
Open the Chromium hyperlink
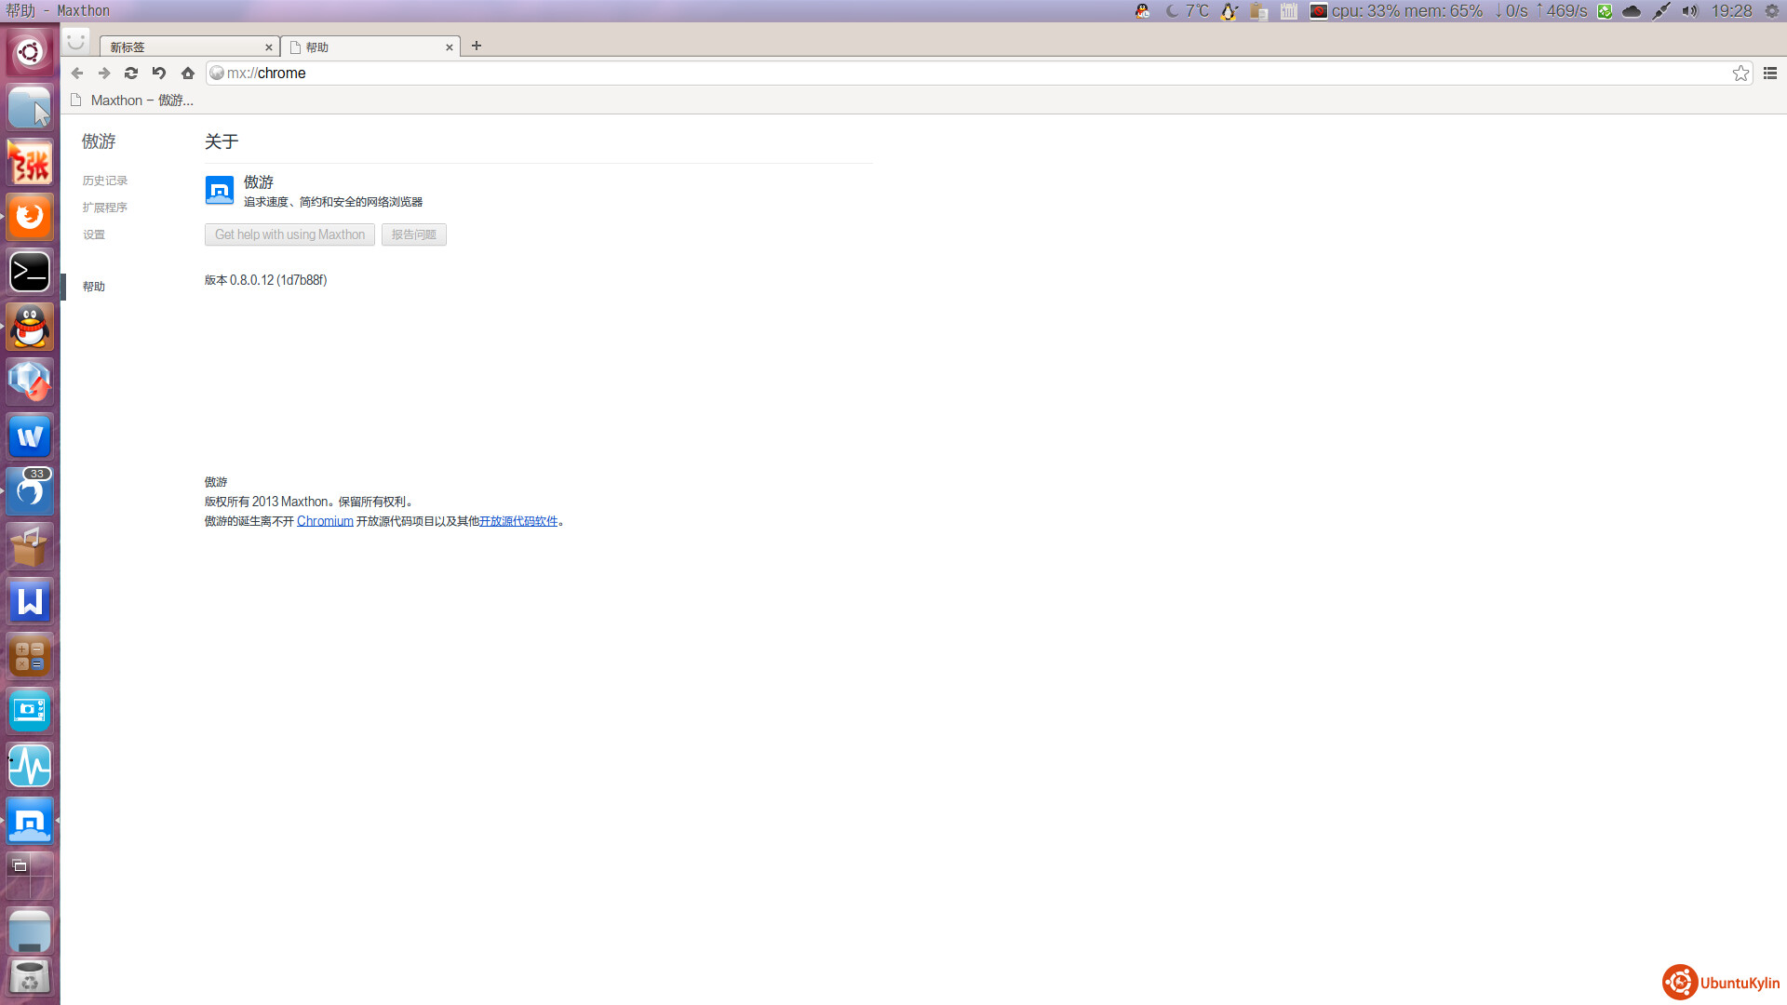(x=325, y=521)
